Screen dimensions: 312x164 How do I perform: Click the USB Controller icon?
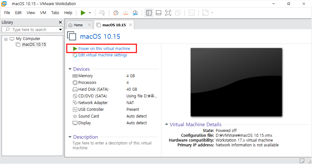coord(75,110)
